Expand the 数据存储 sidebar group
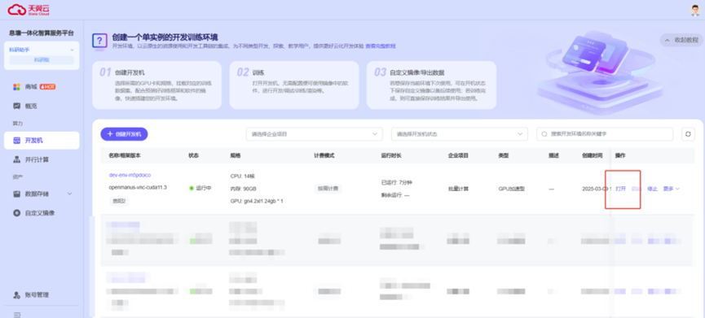 click(42, 194)
